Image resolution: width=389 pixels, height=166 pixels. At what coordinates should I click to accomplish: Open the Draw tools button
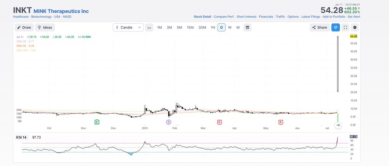[24, 28]
